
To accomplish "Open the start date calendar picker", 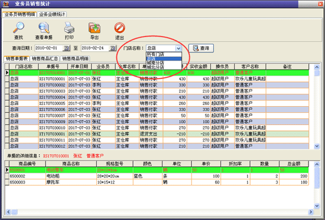I will (x=66, y=48).
